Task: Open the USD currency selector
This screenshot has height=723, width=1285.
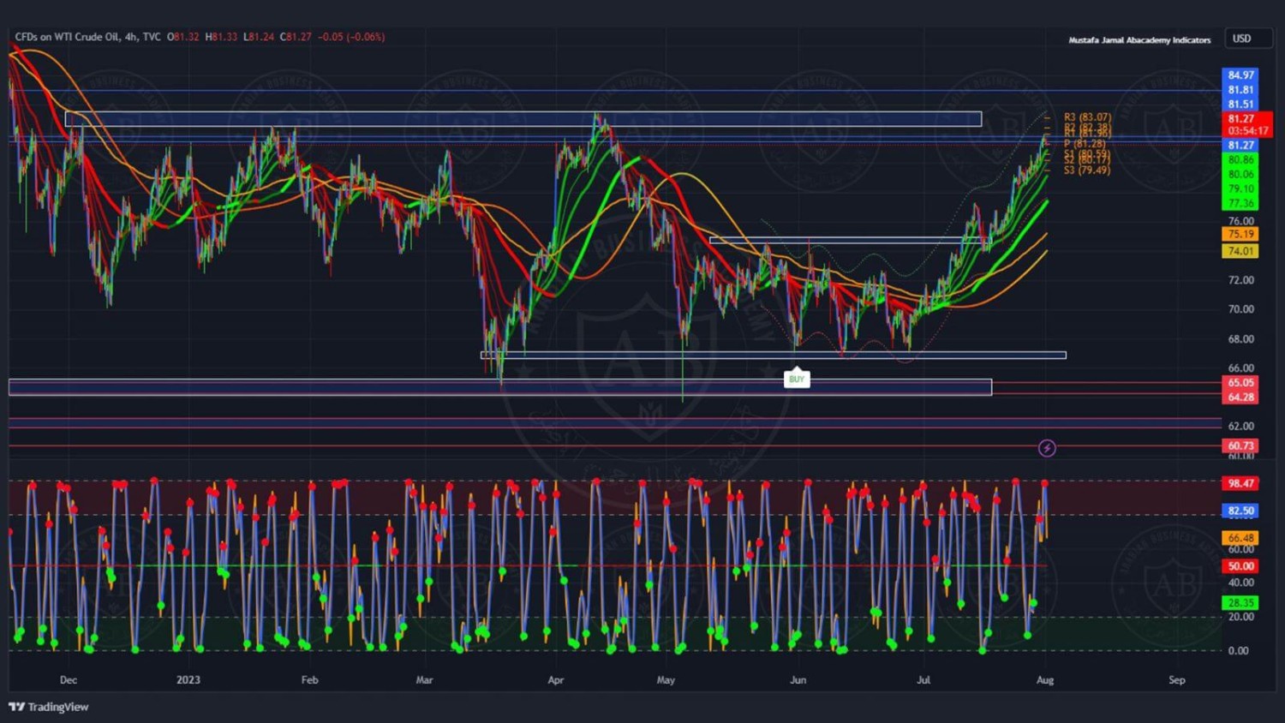Action: coord(1247,39)
